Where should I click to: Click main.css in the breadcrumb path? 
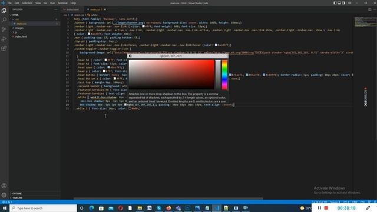[77, 15]
